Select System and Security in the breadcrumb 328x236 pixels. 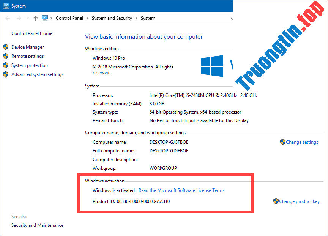pyautogui.click(x=112, y=18)
